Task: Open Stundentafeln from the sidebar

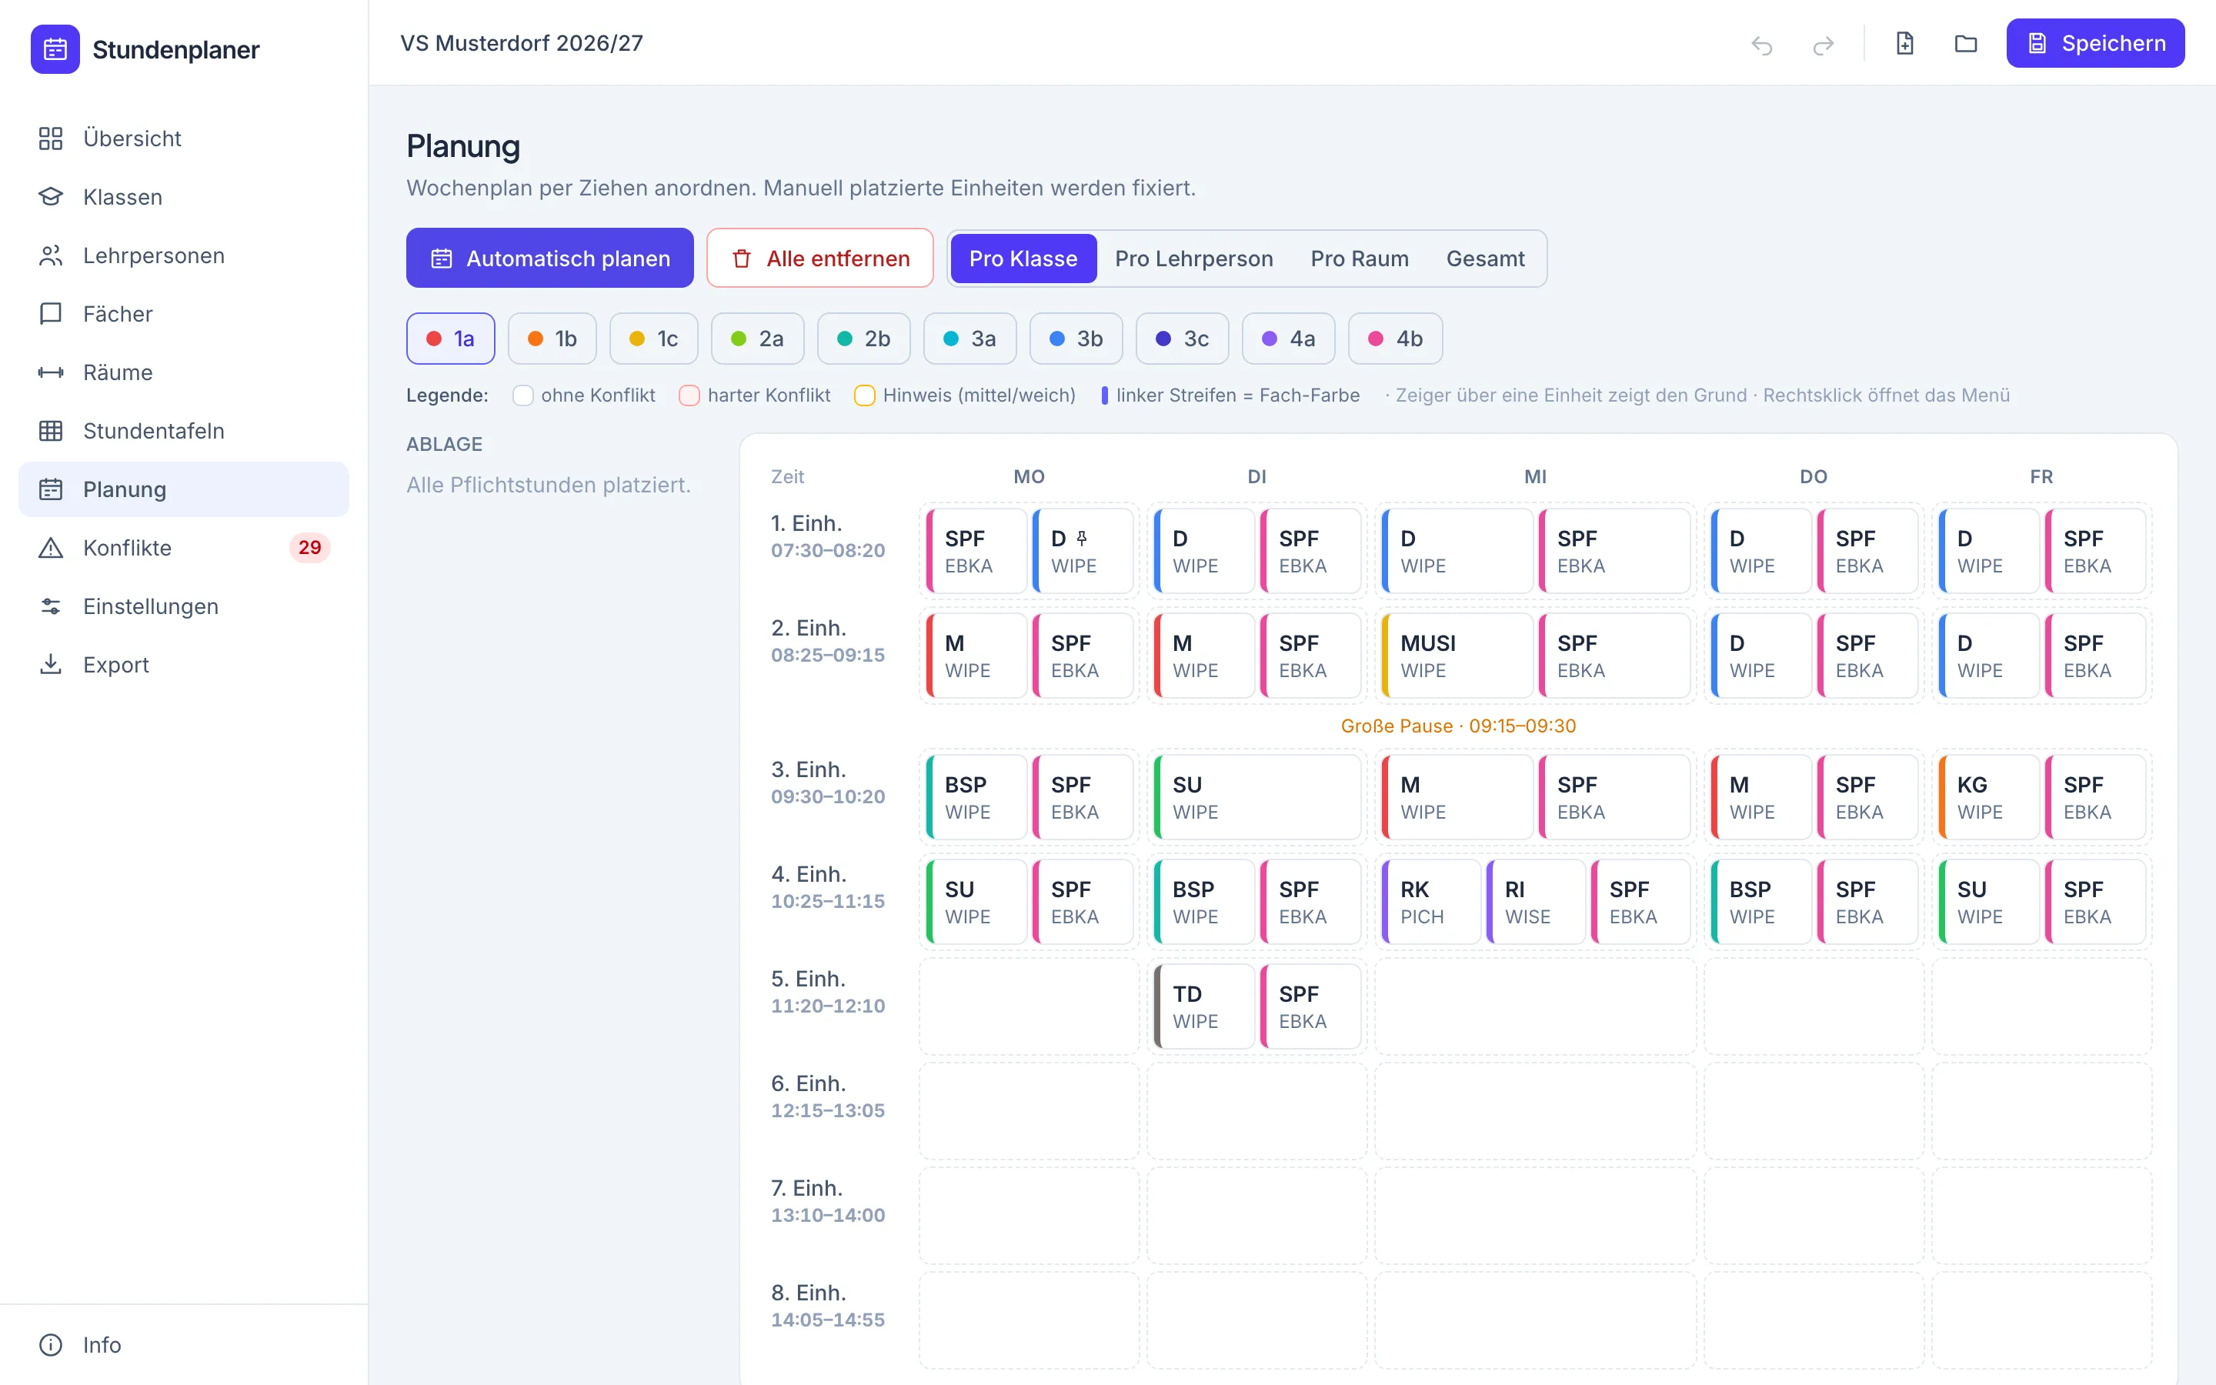Action: point(183,431)
